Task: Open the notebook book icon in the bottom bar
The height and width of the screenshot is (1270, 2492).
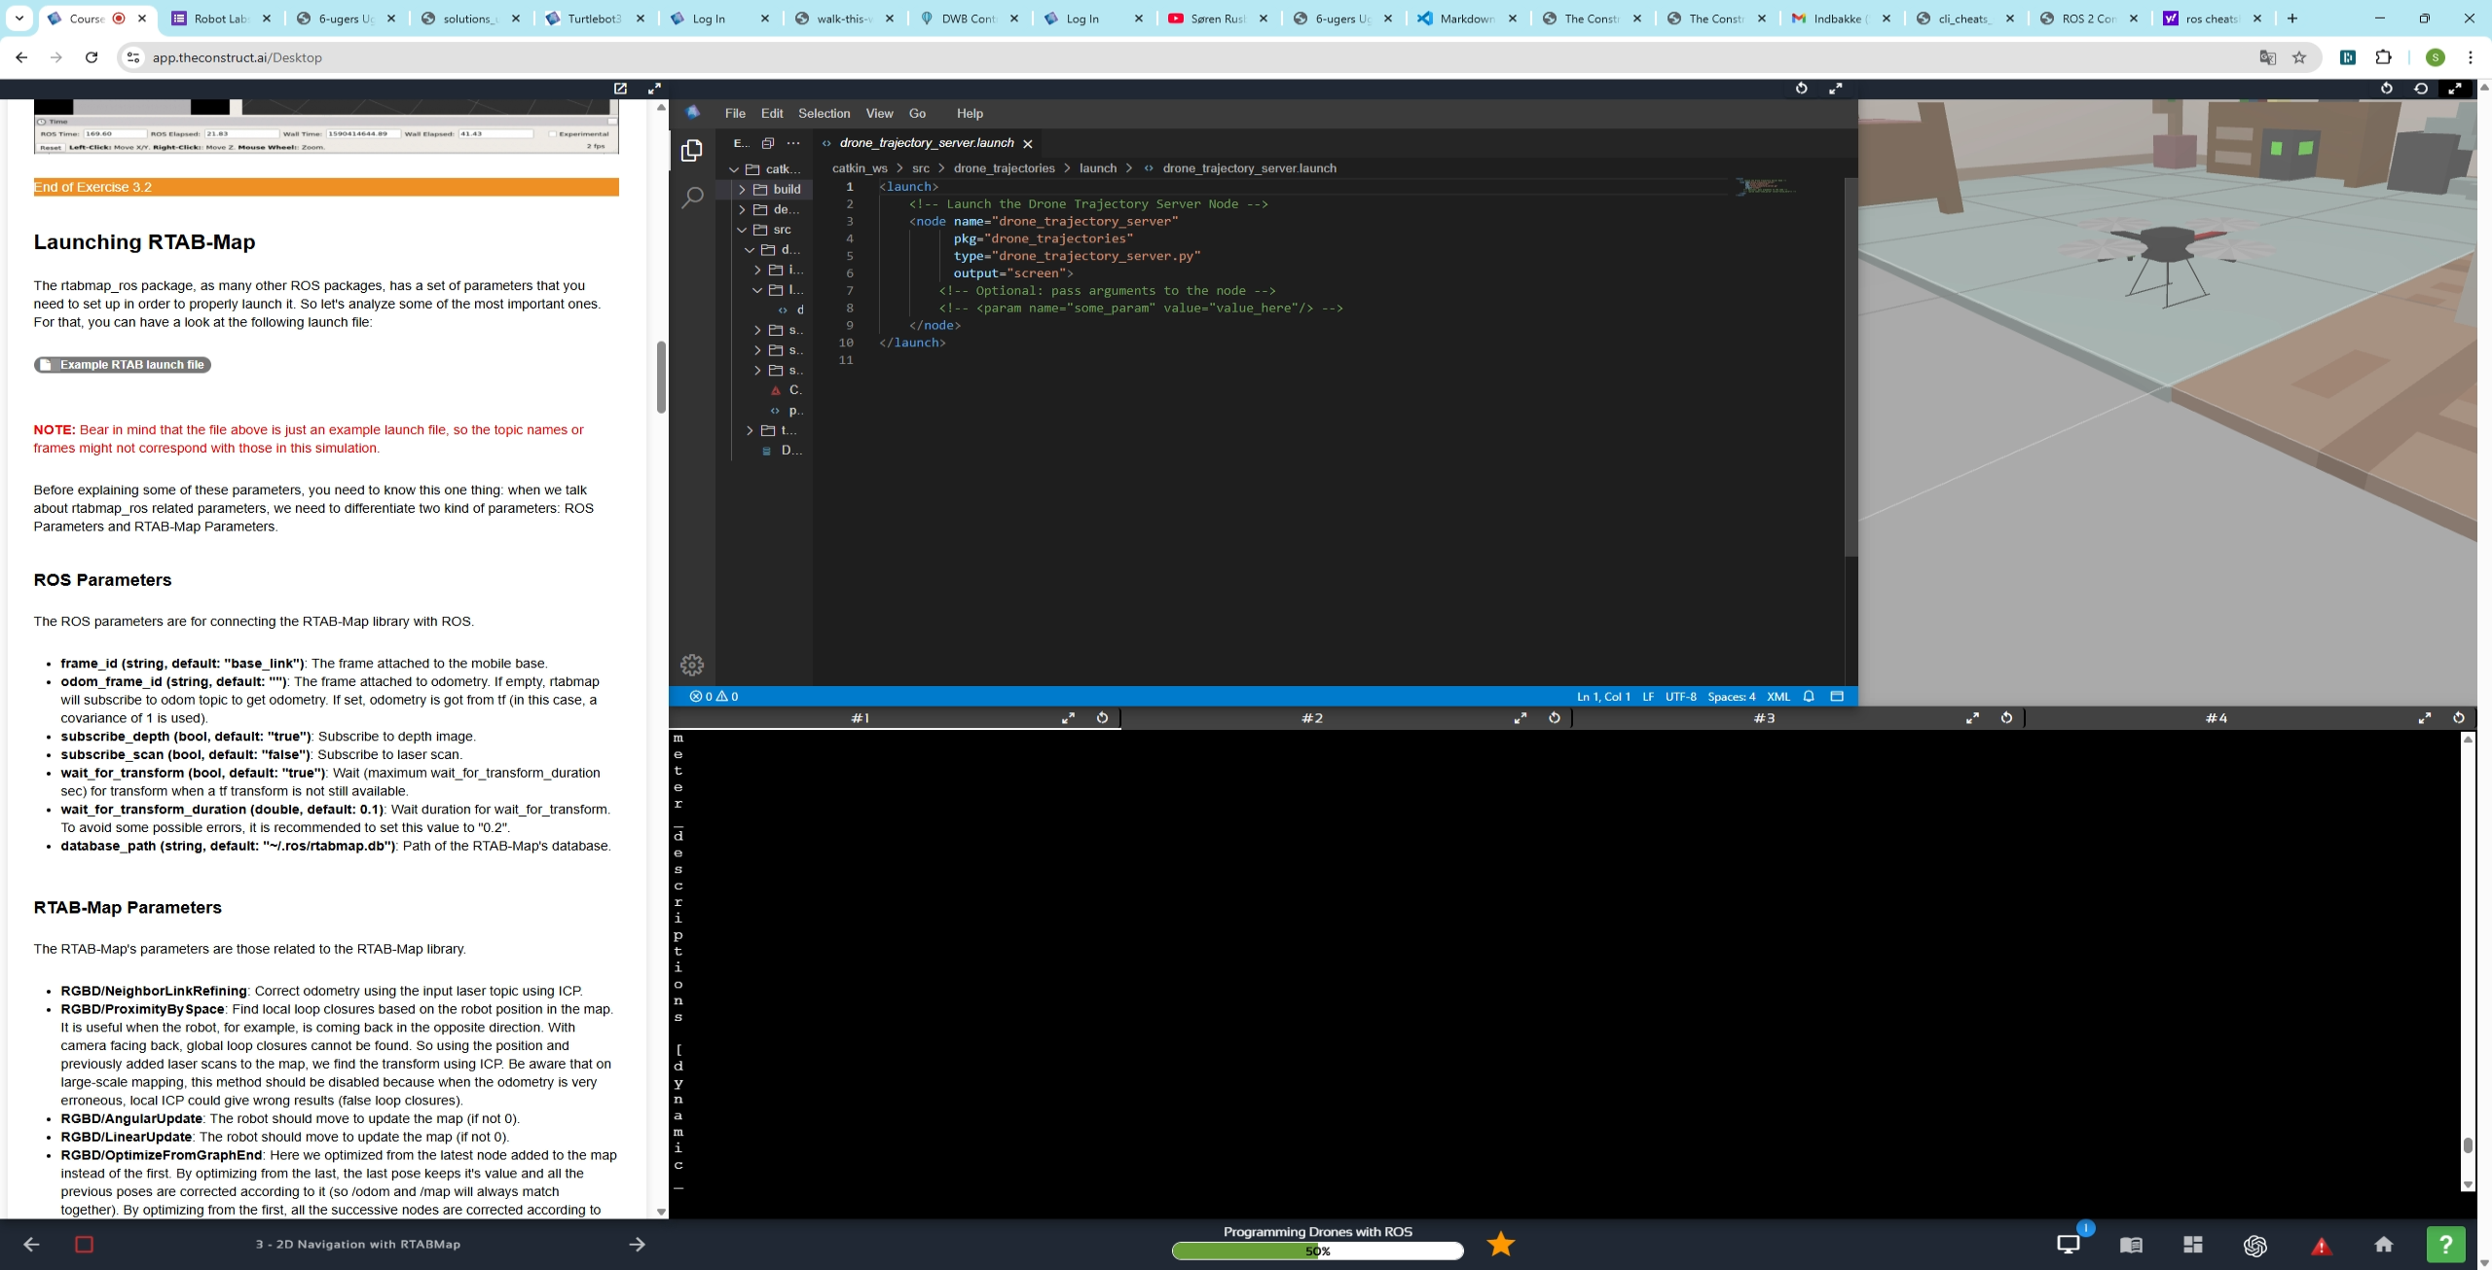Action: tap(2131, 1245)
